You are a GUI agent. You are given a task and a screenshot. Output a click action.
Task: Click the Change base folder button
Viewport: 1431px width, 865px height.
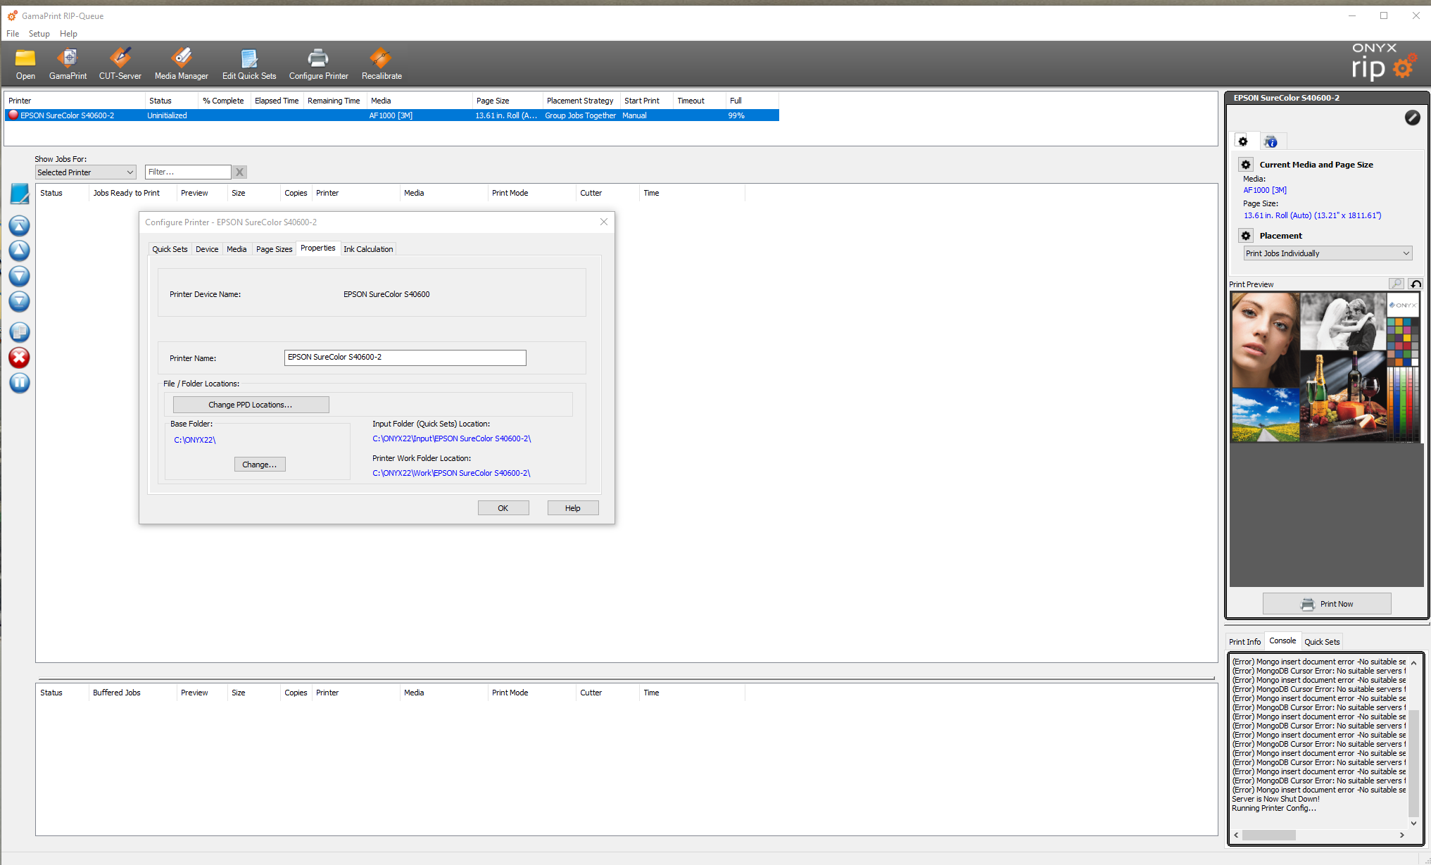(260, 465)
